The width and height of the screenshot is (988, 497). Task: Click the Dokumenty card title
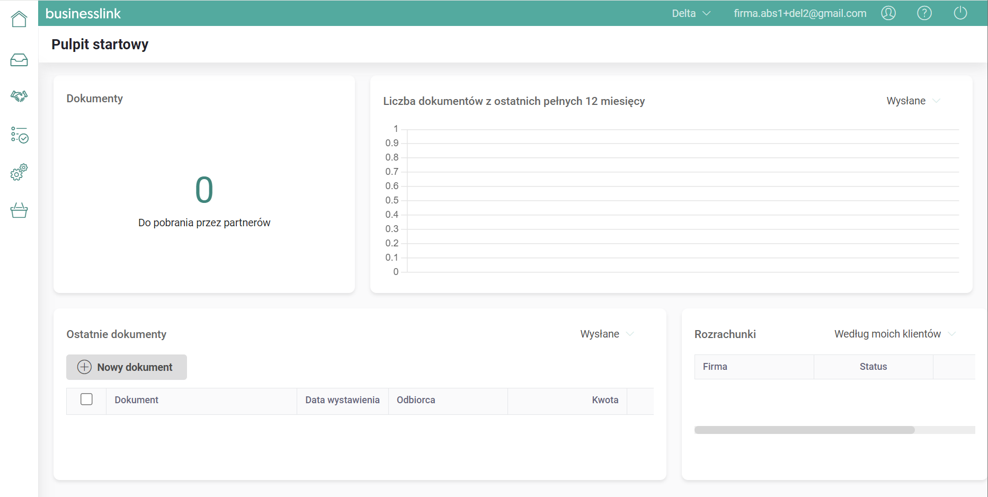click(95, 99)
